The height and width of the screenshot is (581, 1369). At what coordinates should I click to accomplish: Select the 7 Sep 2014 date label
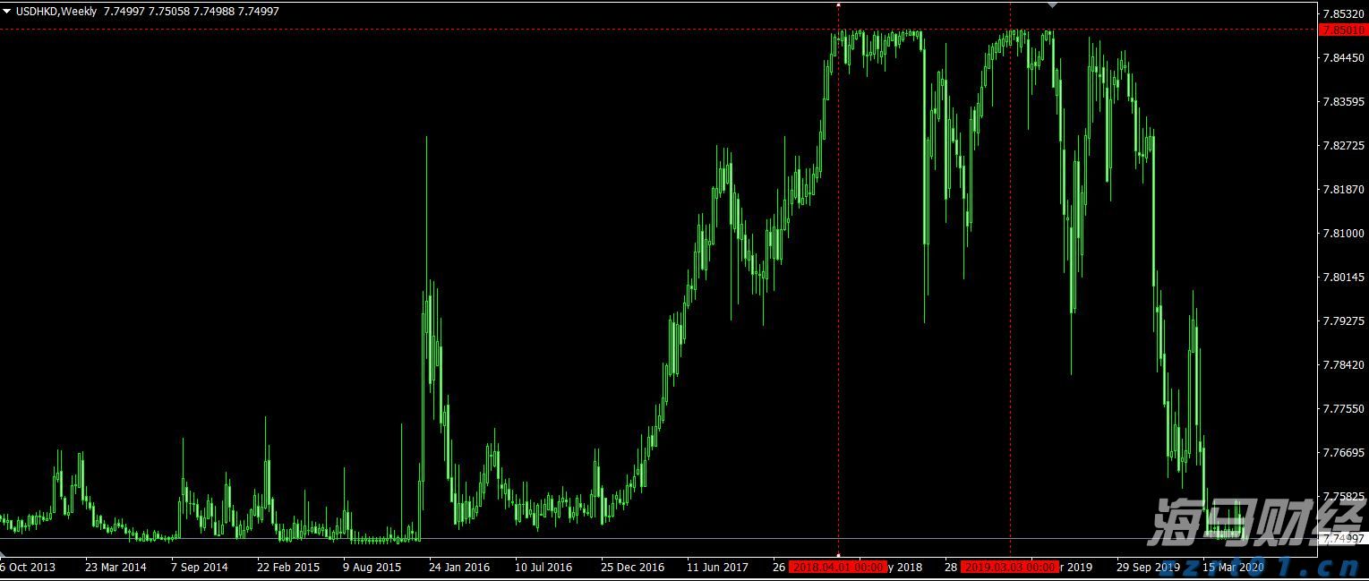199,567
